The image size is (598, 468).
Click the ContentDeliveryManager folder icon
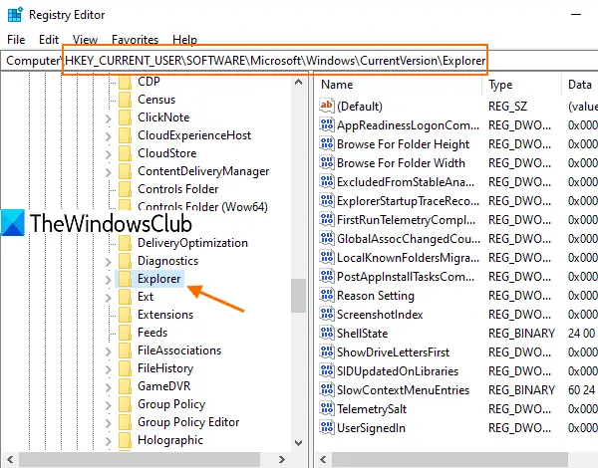click(126, 171)
